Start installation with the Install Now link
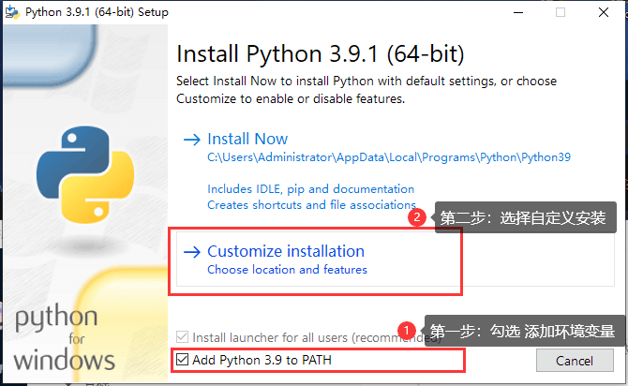This screenshot has height=386, width=628. [x=247, y=139]
